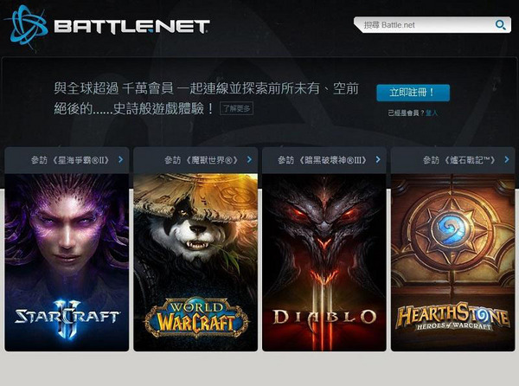Click the 立即註冊！ blue button

coord(413,93)
